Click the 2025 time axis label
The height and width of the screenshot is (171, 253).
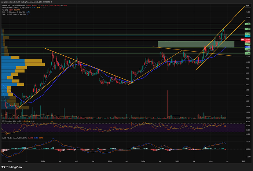pos(177,161)
